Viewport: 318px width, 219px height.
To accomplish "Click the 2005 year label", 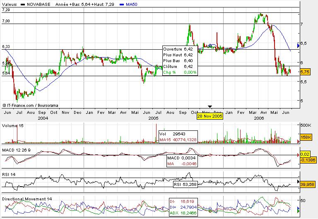I will (x=153, y=118).
